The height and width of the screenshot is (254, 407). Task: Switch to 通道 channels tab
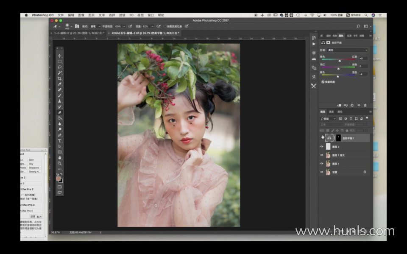coord(331,112)
